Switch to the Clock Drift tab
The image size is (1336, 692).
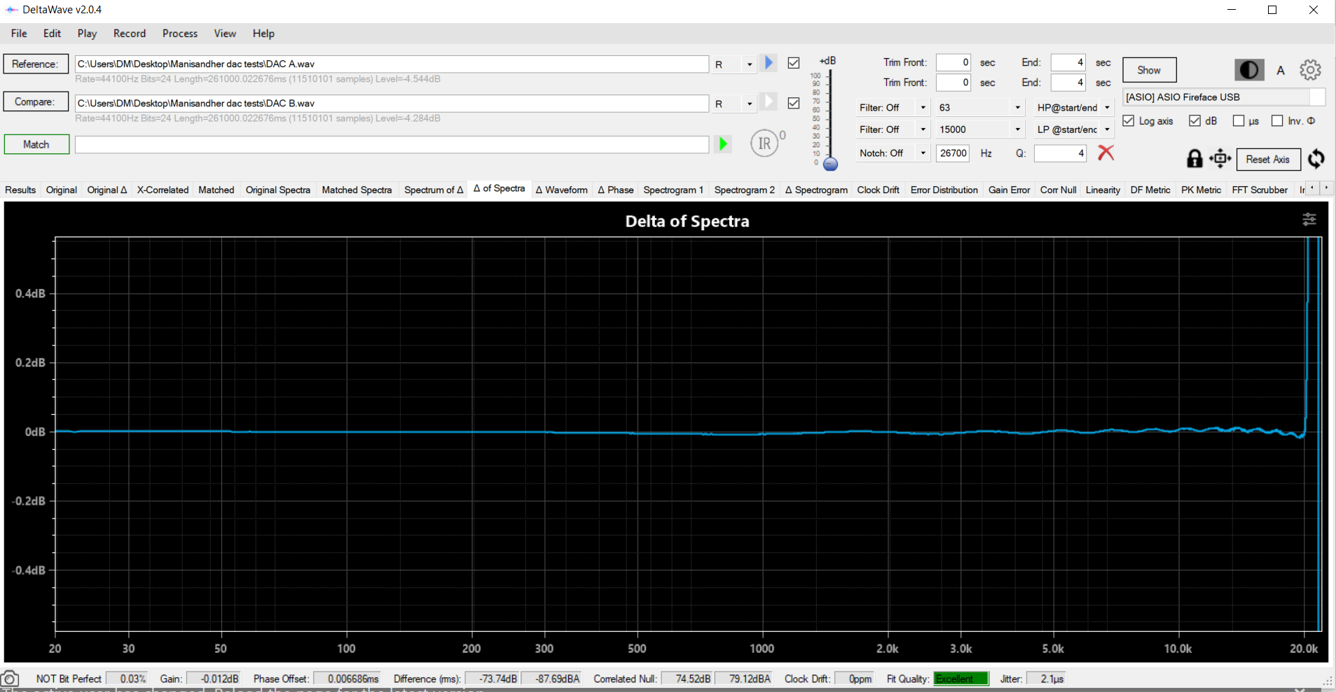[x=878, y=190]
